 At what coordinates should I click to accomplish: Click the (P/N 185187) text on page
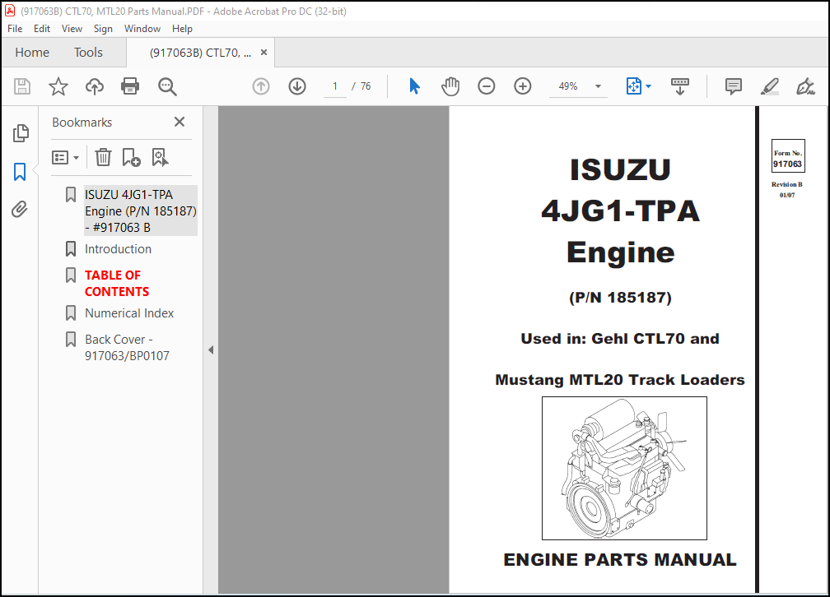(x=620, y=297)
